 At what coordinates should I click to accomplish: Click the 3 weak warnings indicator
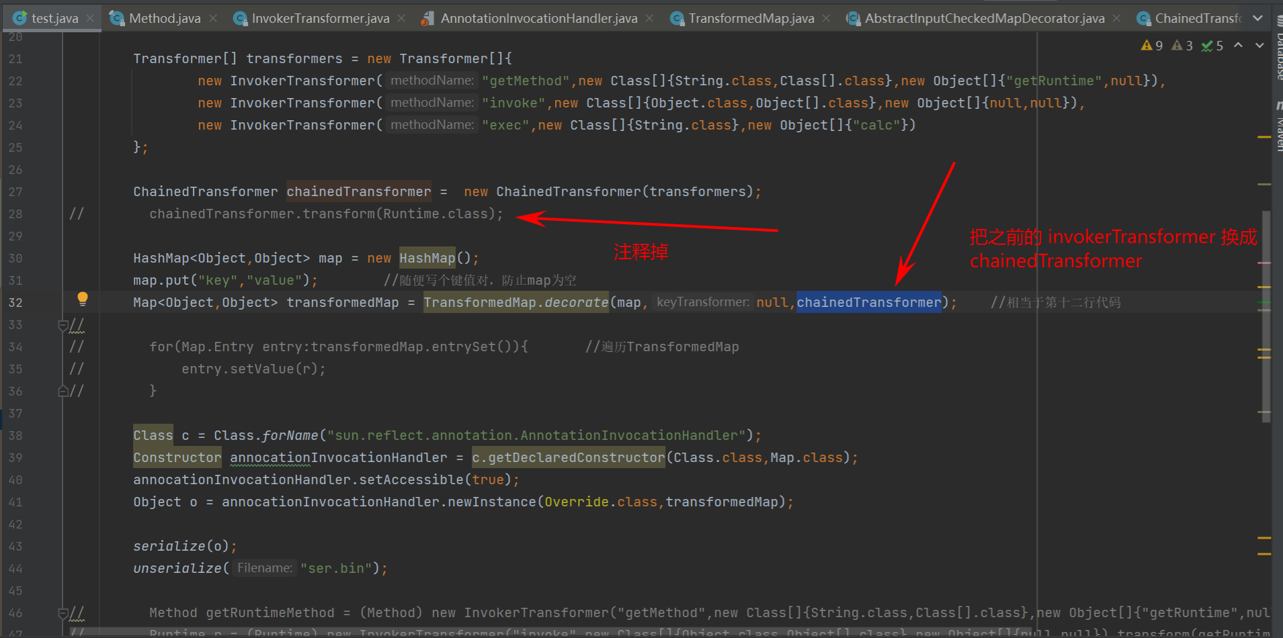point(1182,45)
